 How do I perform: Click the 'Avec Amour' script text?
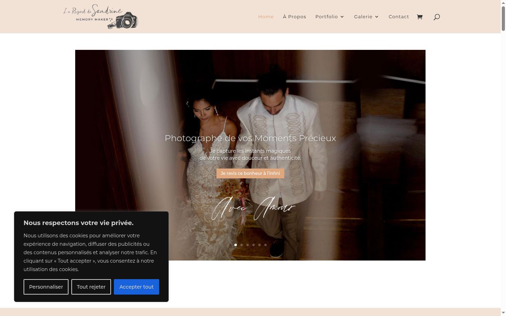pos(253,208)
